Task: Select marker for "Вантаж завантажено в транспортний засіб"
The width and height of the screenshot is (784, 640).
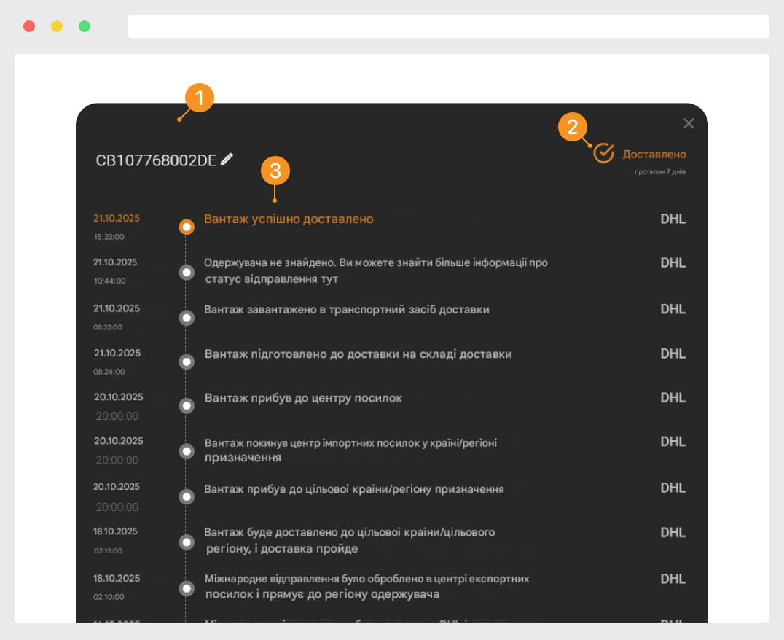Action: point(187,318)
